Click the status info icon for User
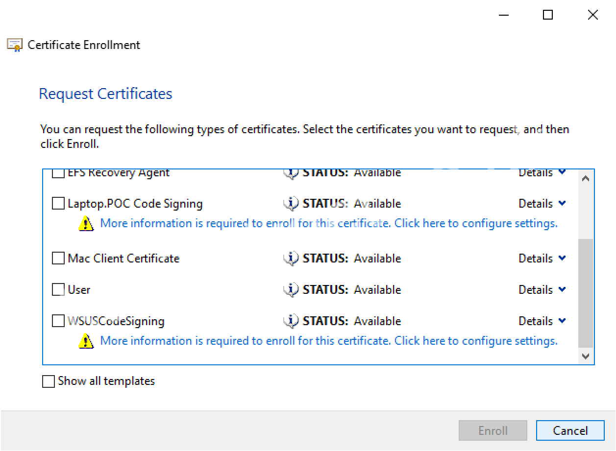 (x=291, y=289)
